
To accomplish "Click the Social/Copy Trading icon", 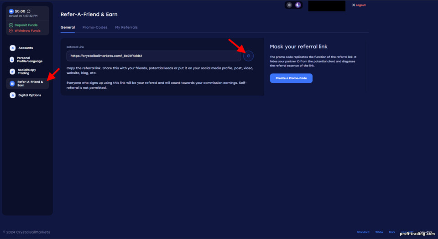I will [x=12, y=71].
